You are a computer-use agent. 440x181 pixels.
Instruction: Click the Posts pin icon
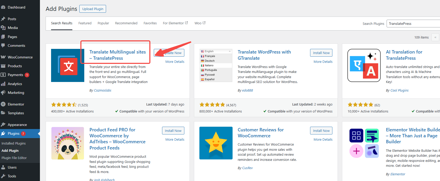click(3, 19)
